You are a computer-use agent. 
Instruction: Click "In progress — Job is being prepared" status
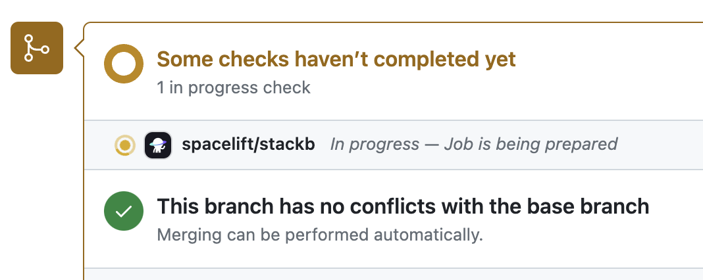pos(473,144)
